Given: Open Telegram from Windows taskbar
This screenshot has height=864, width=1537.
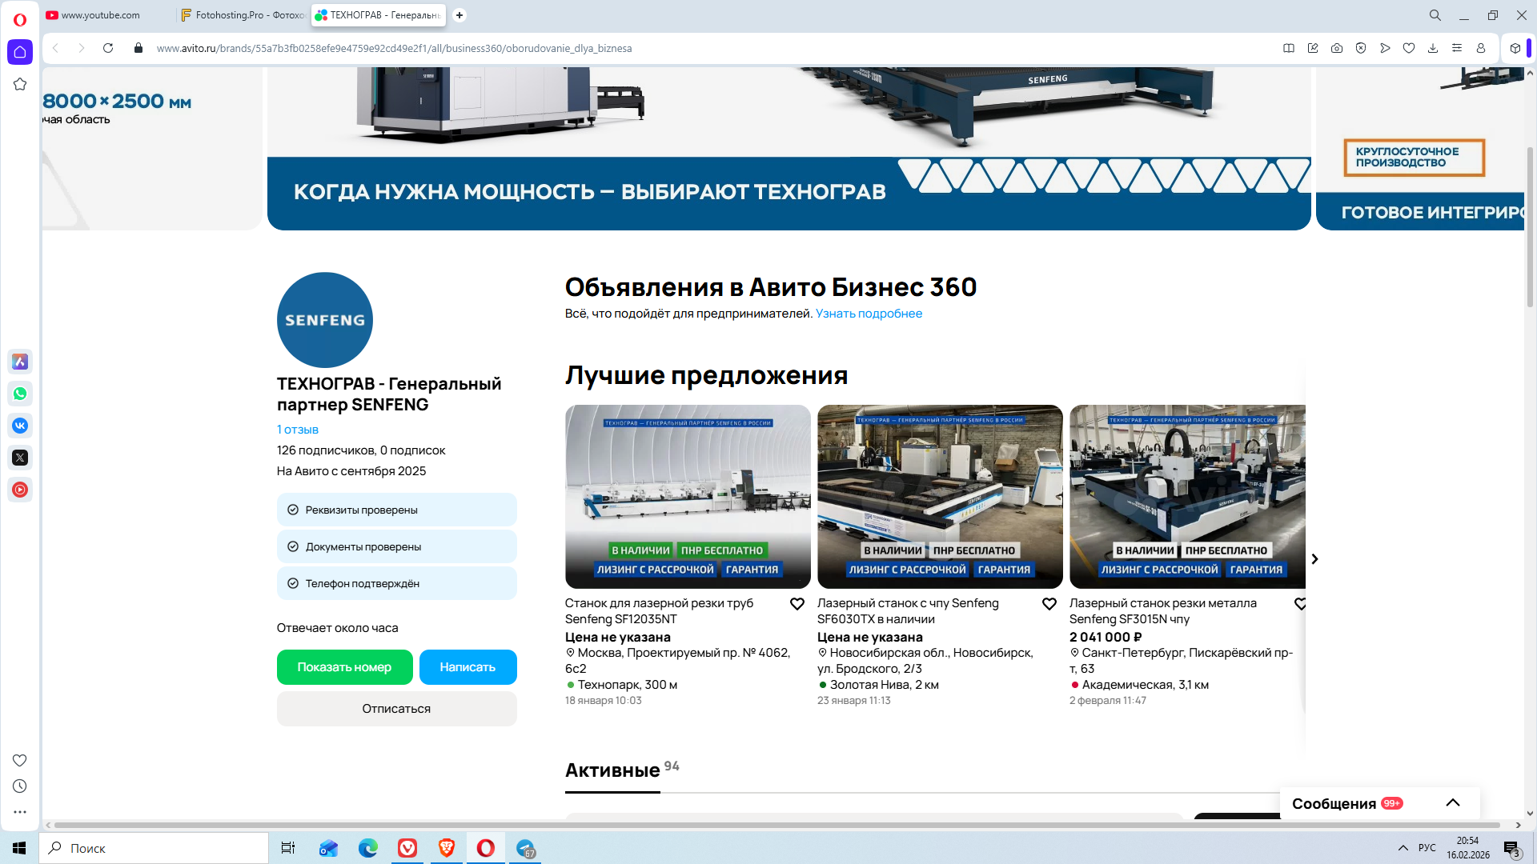Looking at the screenshot, I should pyautogui.click(x=526, y=848).
